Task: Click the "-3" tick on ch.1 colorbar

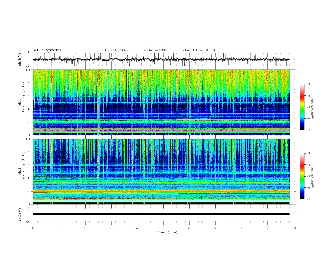Action: (x=308, y=84)
